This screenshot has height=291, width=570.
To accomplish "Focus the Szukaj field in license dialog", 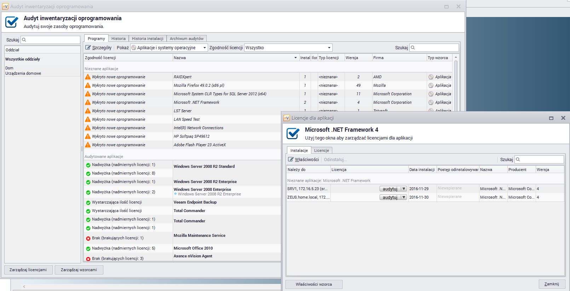I will click(539, 159).
